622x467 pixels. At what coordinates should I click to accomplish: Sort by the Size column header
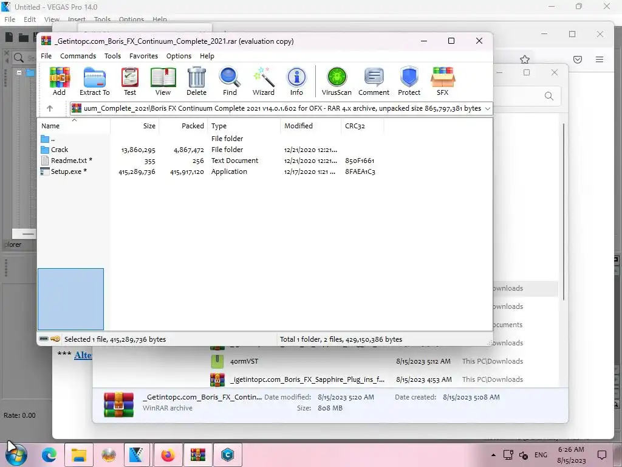coord(134,126)
